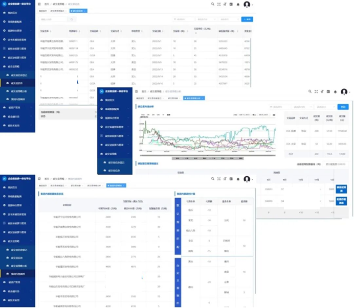Click the search icon in the top window header

click(x=213, y=4)
